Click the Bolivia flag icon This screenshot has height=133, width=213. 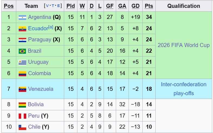tap(22, 105)
